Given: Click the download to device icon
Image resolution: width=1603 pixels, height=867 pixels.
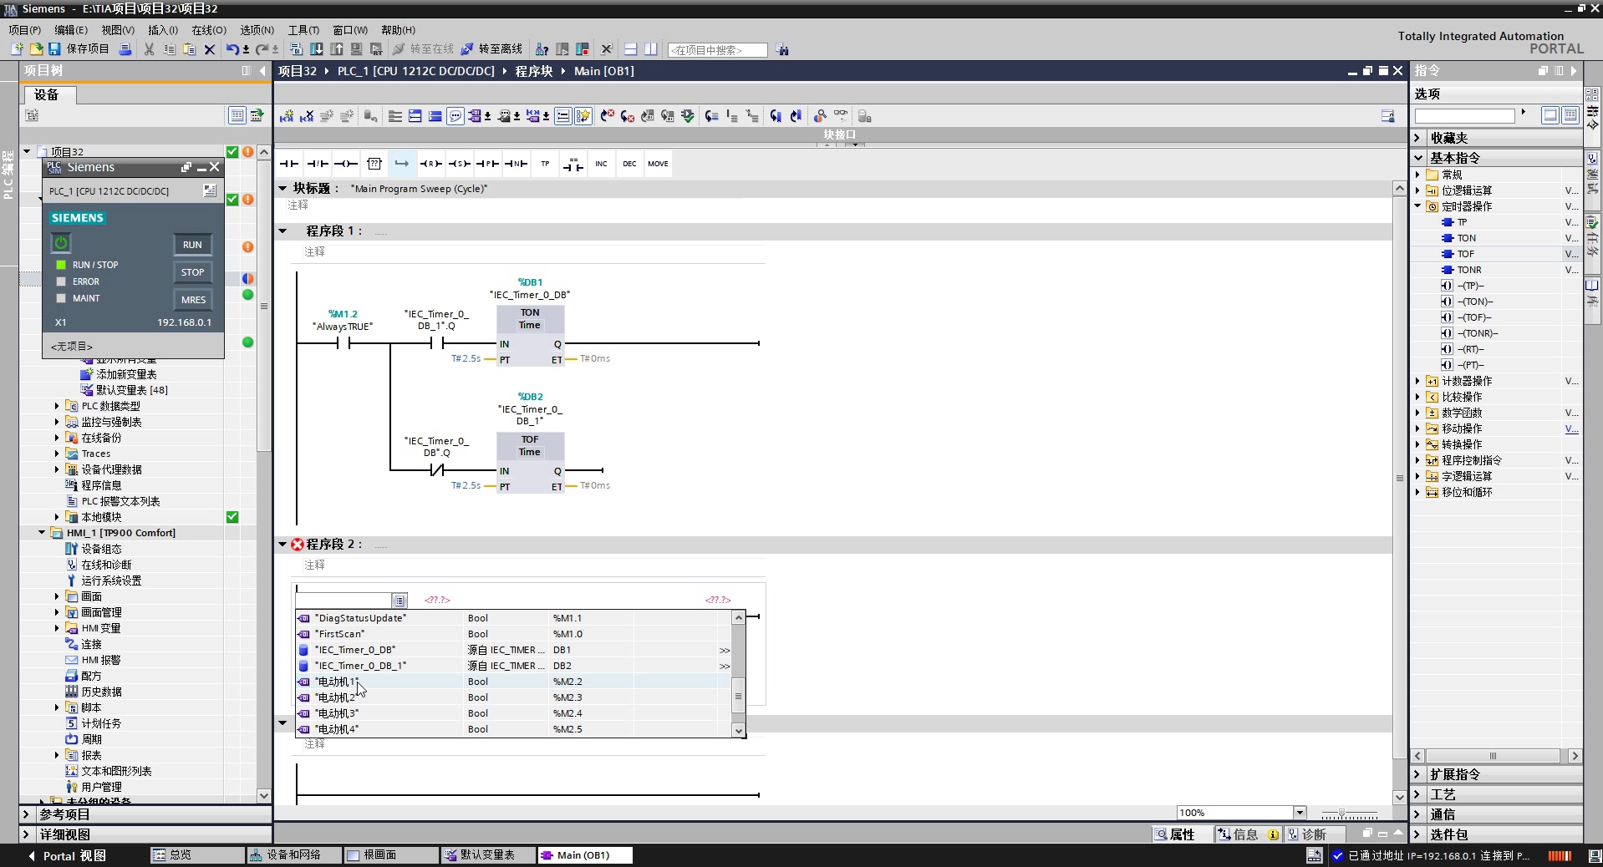Looking at the screenshot, I should tap(317, 49).
